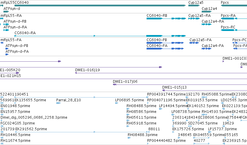The height and width of the screenshot is (145, 247).
Task: Select protein CG6040-PA
Action: (165, 49)
